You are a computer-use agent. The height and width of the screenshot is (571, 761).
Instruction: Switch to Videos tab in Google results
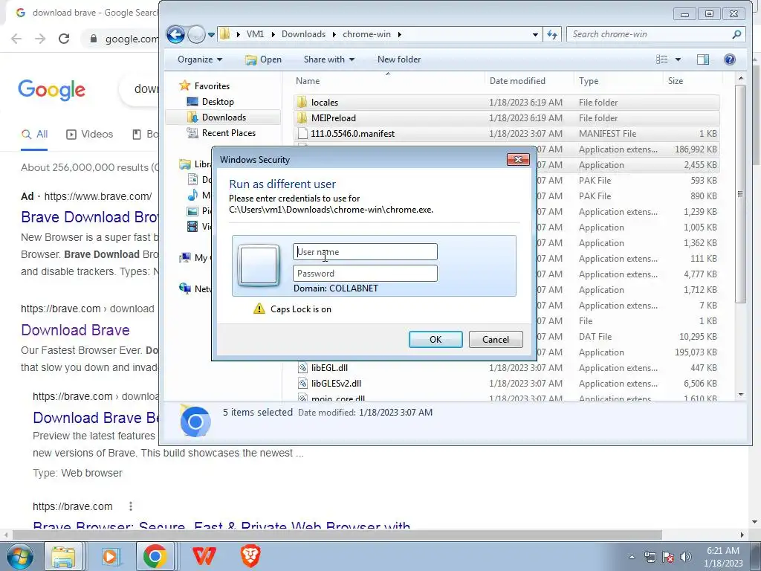pos(89,135)
